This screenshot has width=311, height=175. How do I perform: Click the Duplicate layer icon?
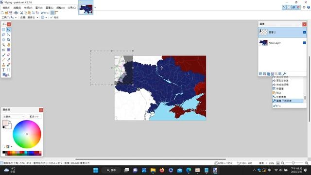tap(268, 74)
